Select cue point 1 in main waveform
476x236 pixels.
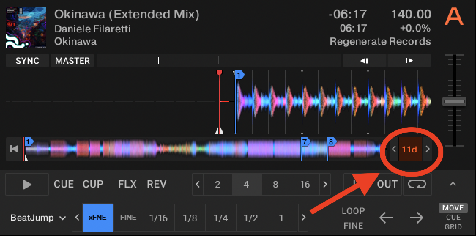(239, 75)
